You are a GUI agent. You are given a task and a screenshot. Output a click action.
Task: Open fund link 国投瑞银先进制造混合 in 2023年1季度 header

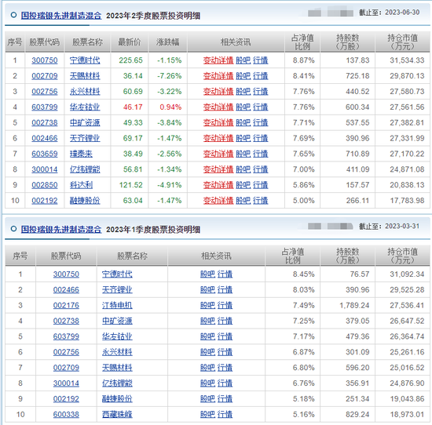click(x=61, y=230)
